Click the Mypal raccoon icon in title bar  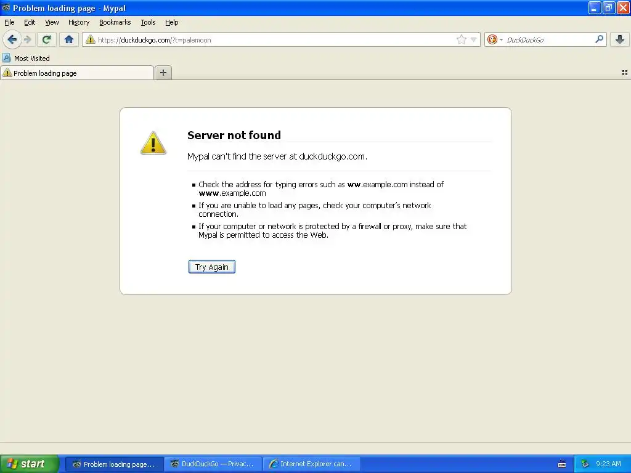point(6,7)
